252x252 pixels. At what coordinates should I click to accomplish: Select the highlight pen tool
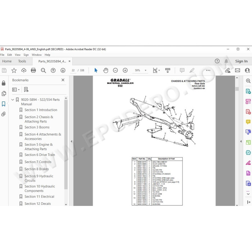click(192, 71)
